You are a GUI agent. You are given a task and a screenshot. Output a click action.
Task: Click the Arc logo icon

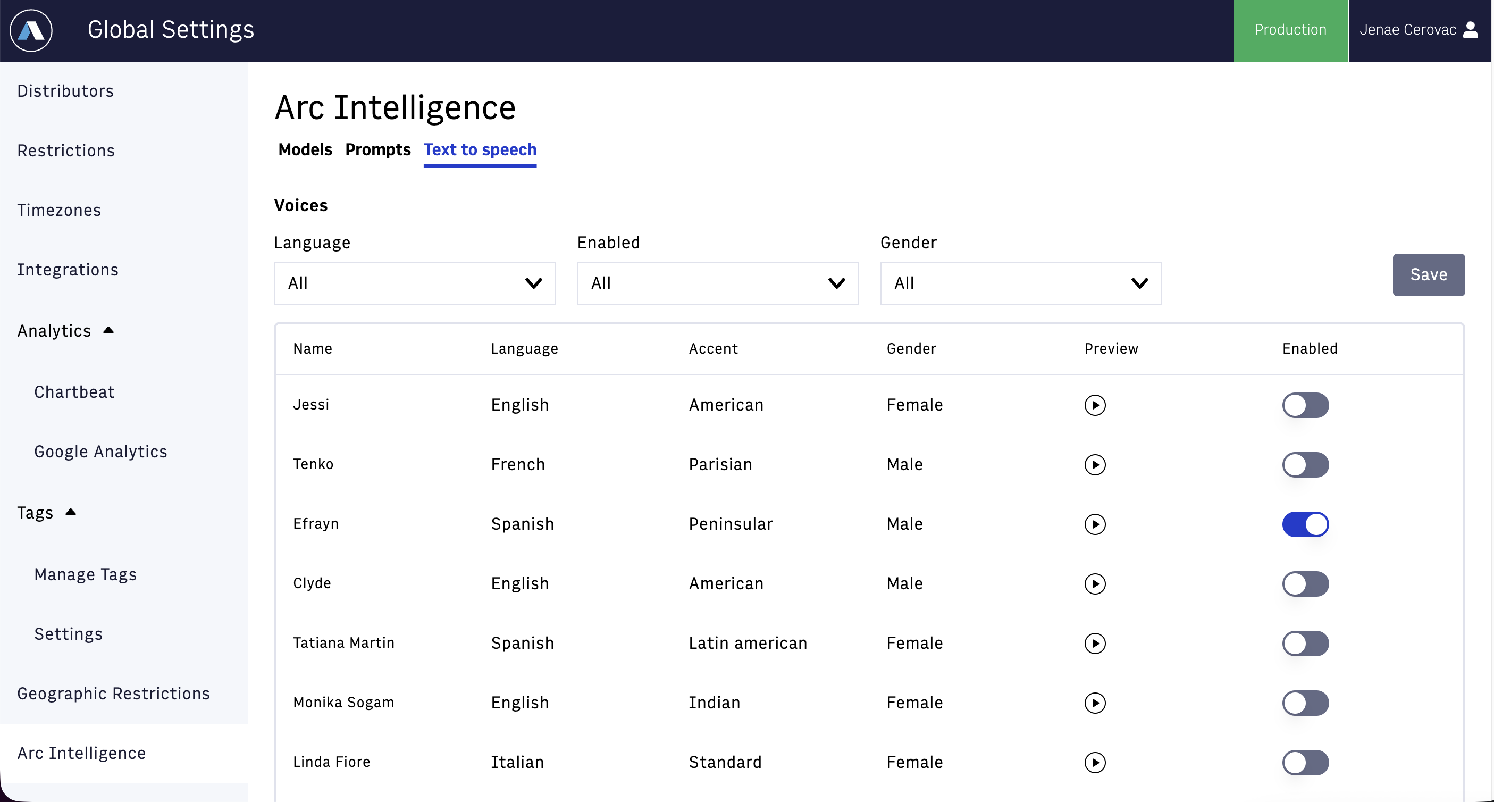point(31,30)
